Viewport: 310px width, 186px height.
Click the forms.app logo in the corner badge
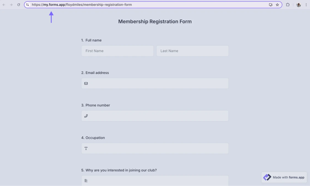(x=267, y=177)
